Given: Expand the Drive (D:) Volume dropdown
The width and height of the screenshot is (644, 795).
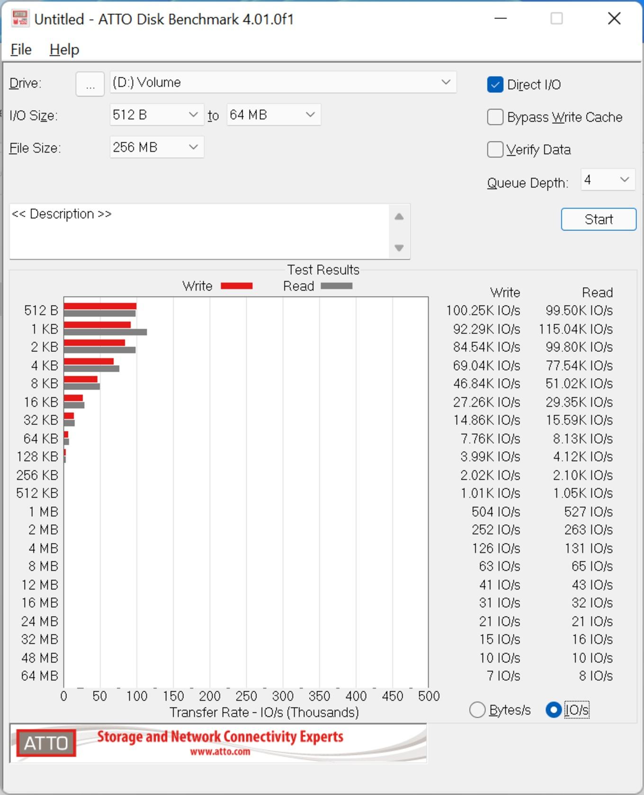Looking at the screenshot, I should pos(283,82).
